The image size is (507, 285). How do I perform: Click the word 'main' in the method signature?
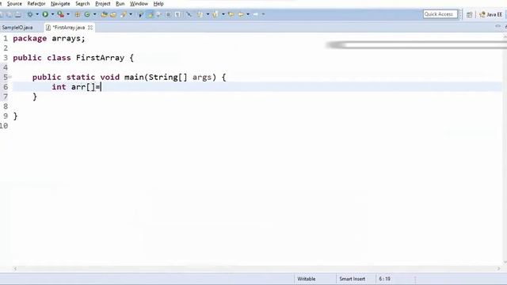tap(134, 78)
